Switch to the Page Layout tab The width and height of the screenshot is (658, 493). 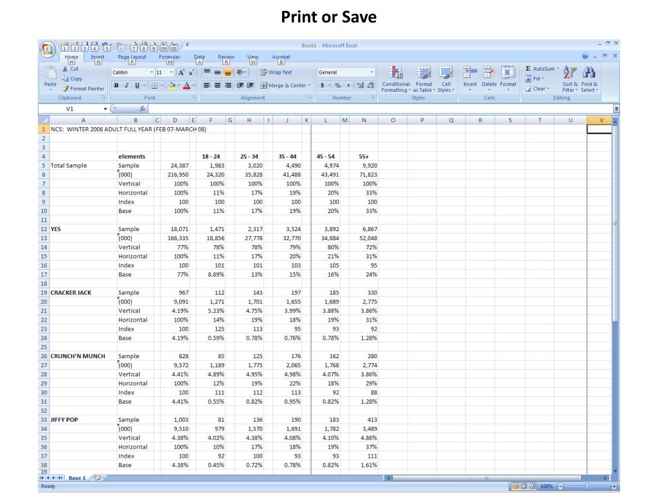pos(132,57)
